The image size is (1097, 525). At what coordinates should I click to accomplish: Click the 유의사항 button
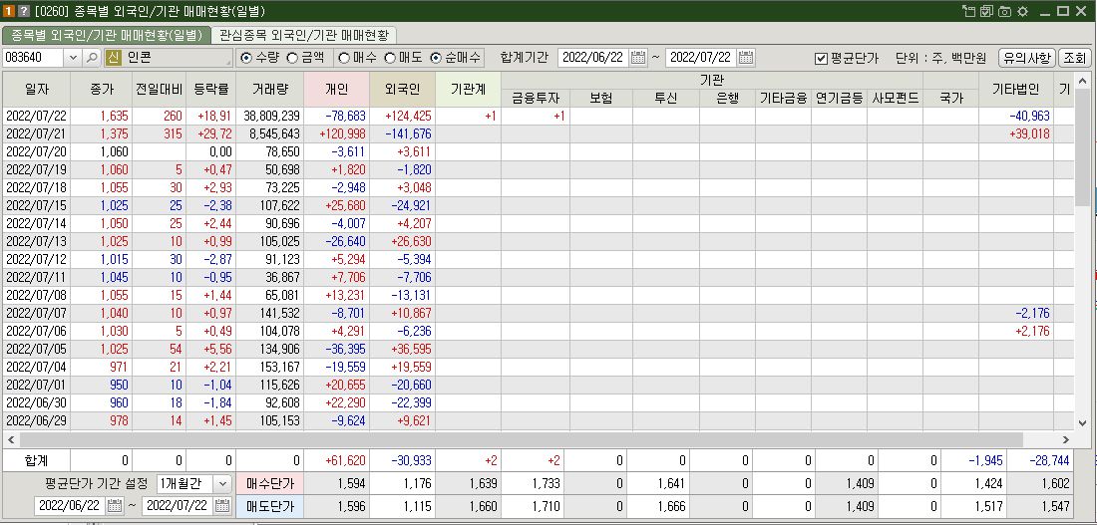pyautogui.click(x=1026, y=58)
